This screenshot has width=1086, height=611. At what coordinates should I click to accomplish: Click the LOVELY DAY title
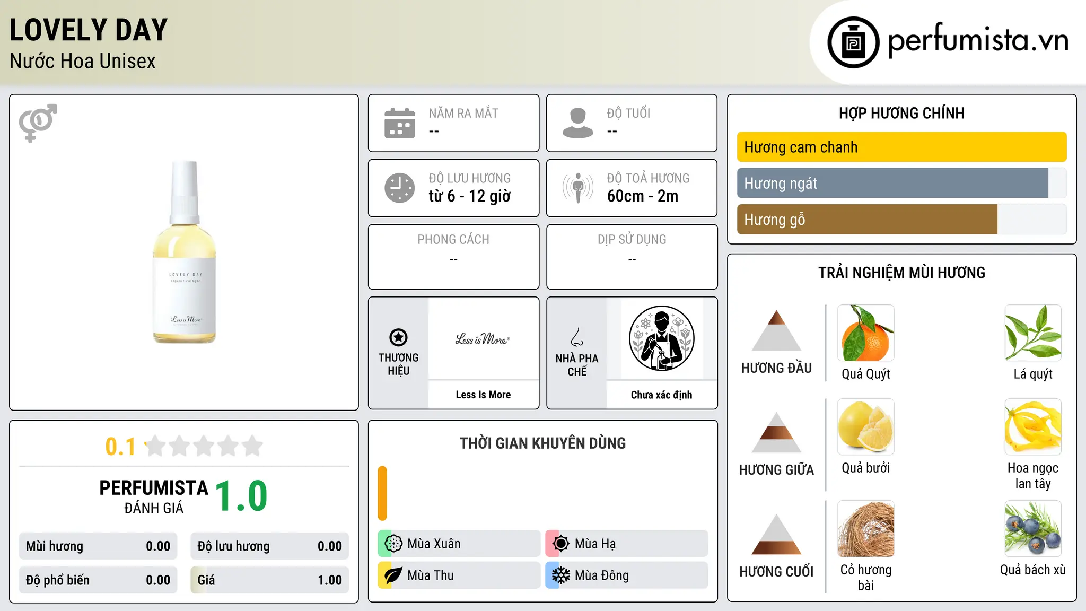(89, 30)
